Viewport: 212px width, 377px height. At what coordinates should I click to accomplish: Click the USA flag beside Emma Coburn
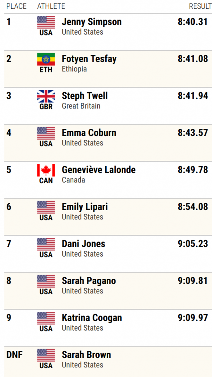click(46, 133)
